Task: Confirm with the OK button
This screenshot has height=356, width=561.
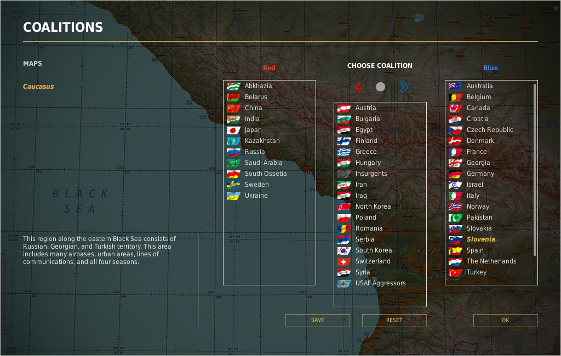Action: click(505, 320)
